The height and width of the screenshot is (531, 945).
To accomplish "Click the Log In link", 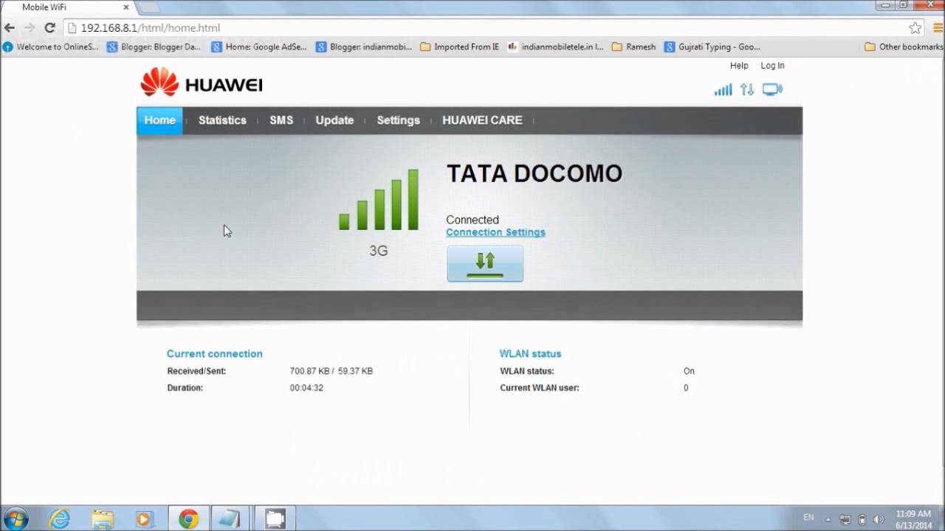I will (x=772, y=66).
